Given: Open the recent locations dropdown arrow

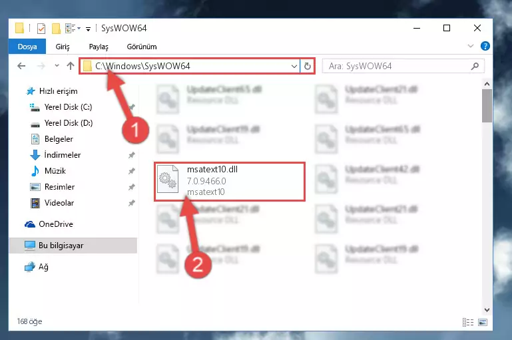Looking at the screenshot, I should pyautogui.click(x=57, y=66).
